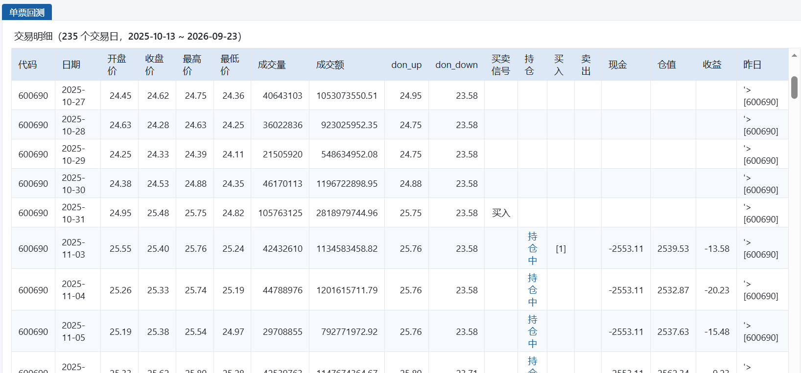Open 持仓中 link in 2025-11-04 row
The height and width of the screenshot is (373, 801).
[532, 290]
